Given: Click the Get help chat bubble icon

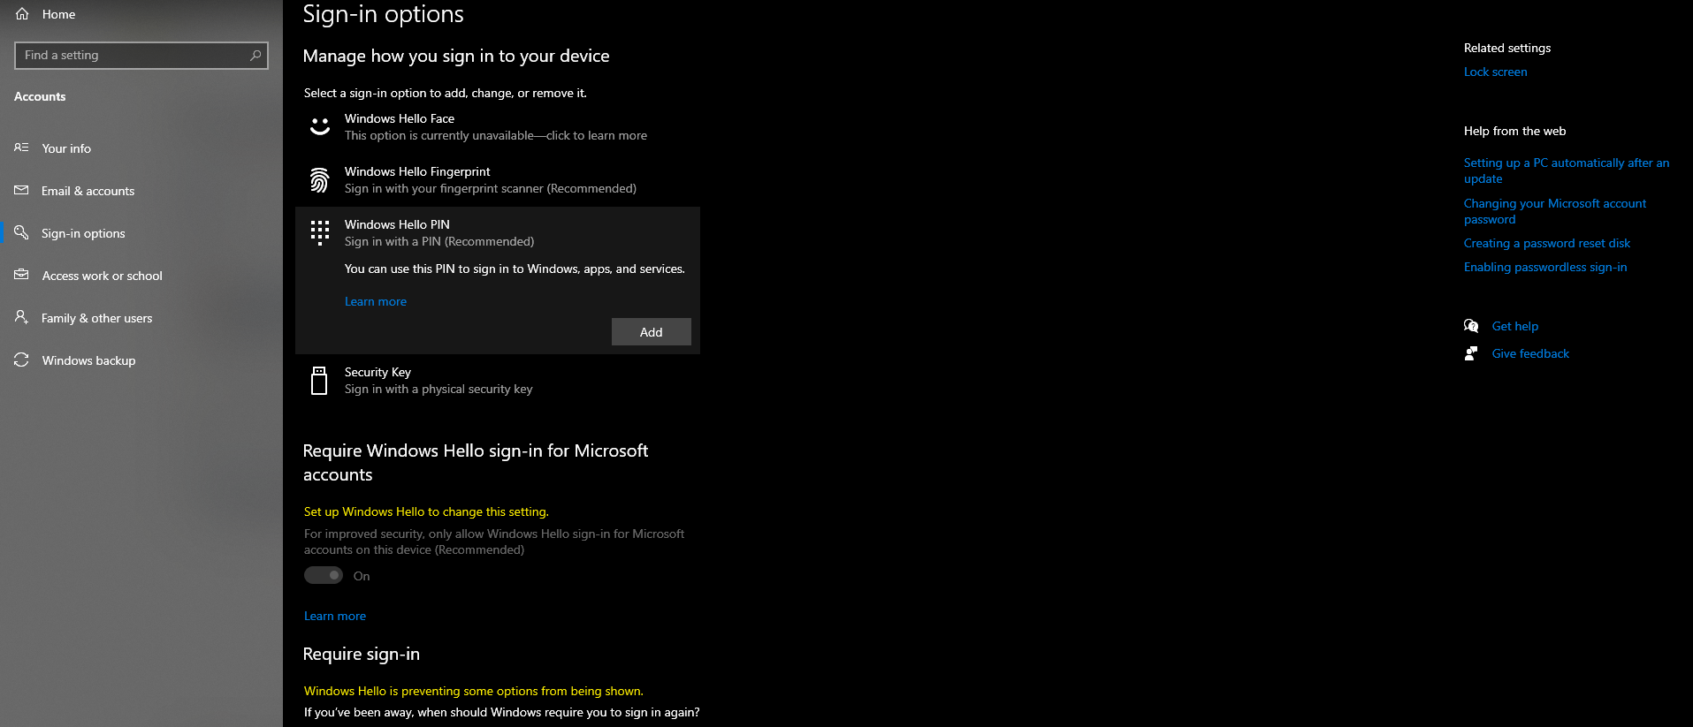Looking at the screenshot, I should 1471,326.
